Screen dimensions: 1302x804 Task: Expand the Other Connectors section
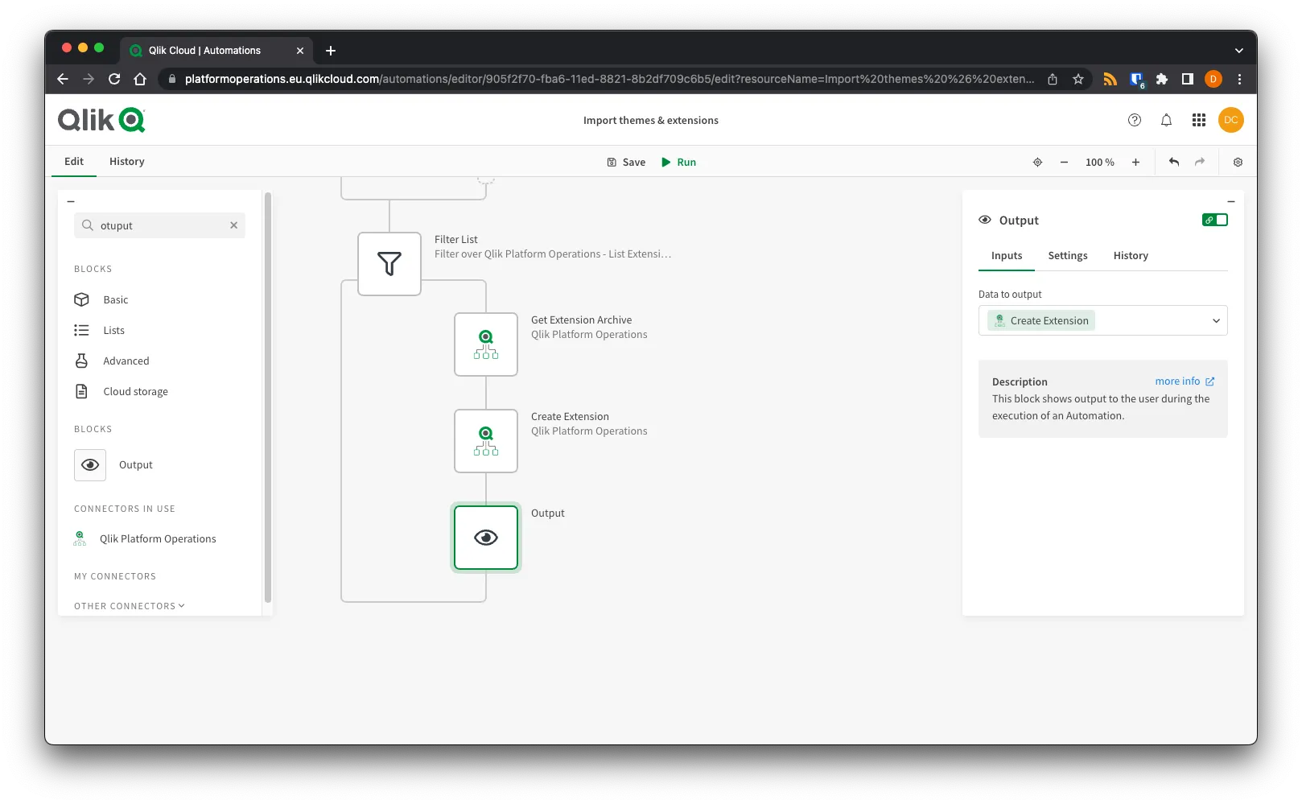(x=130, y=606)
